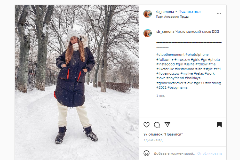Viewport: 240px width, 160px height.
Task: Click the avatar beside the caption
Action: pyautogui.click(x=148, y=33)
